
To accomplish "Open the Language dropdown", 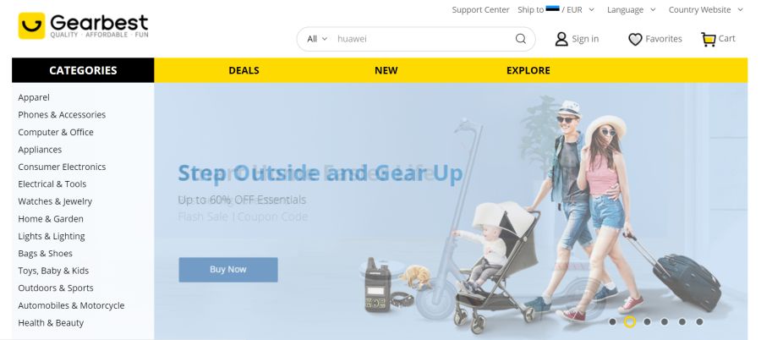I will pyautogui.click(x=632, y=9).
